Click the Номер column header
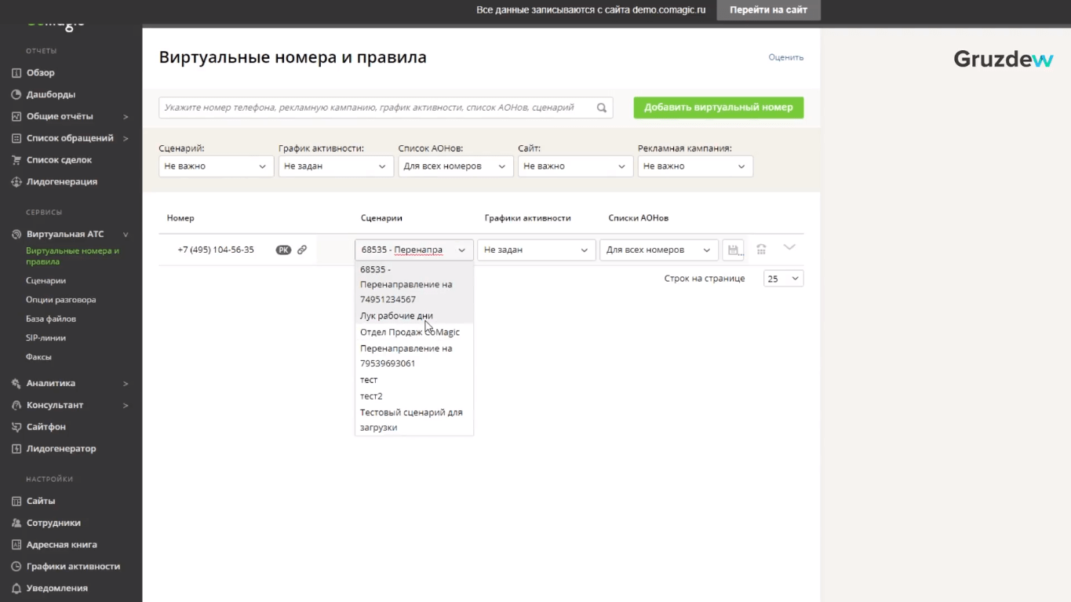 point(180,218)
